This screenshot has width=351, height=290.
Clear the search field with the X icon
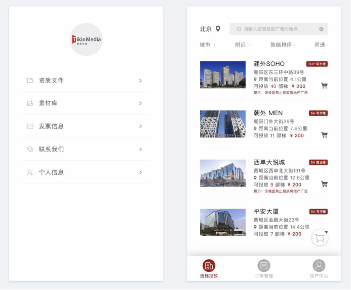(321, 29)
